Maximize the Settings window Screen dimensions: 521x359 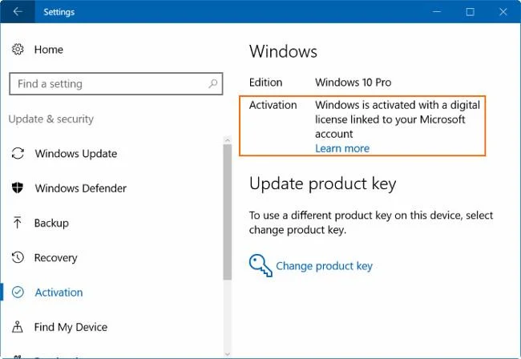coord(470,12)
